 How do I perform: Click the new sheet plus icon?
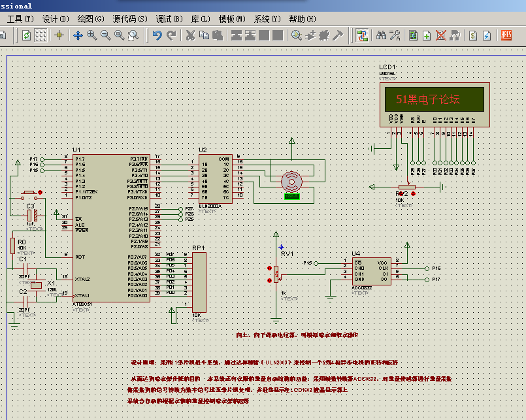[x=427, y=35]
